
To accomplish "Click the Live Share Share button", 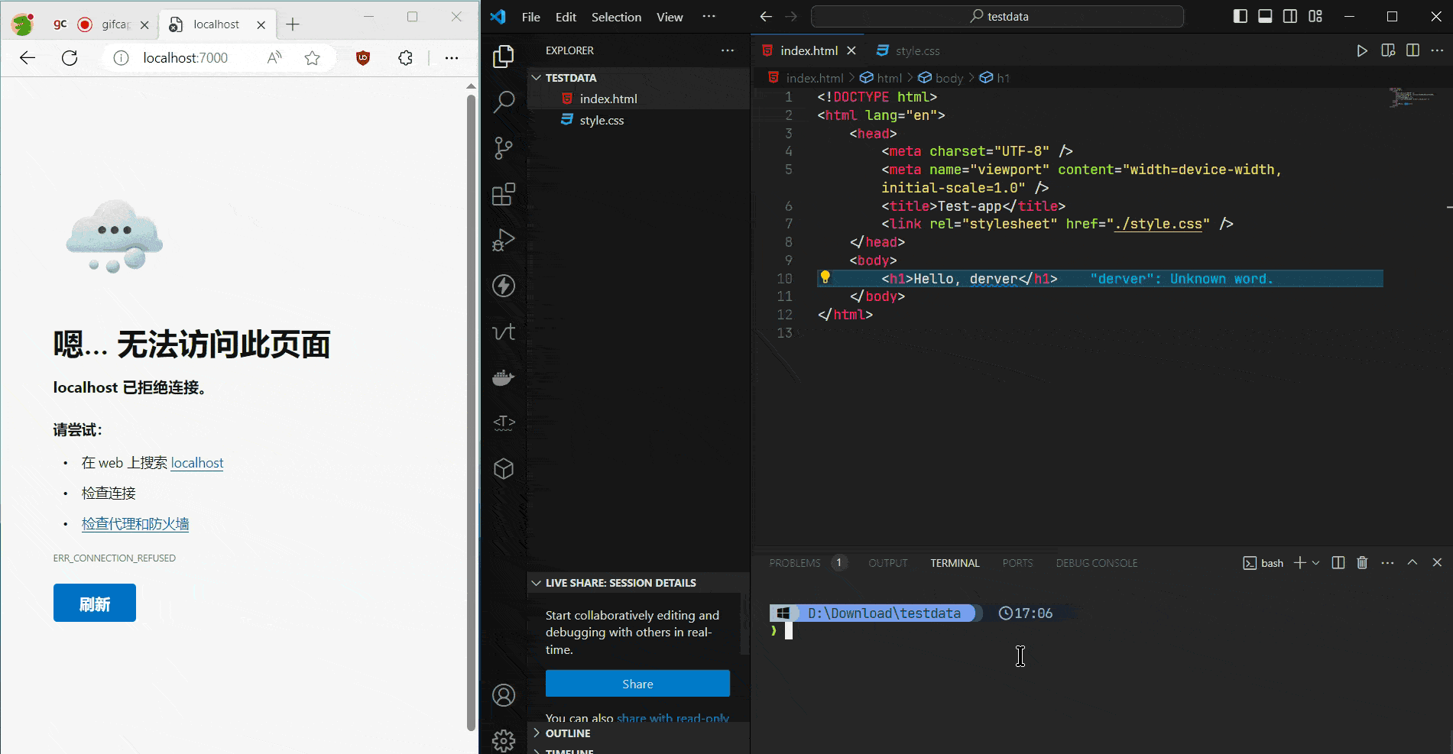I will coord(637,684).
